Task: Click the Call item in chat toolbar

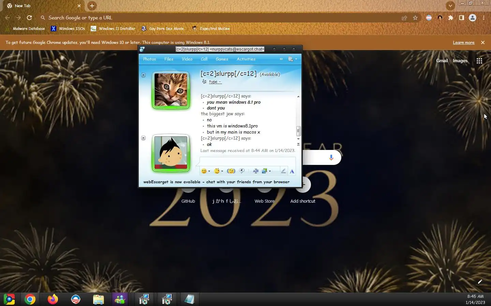Action: click(204, 59)
